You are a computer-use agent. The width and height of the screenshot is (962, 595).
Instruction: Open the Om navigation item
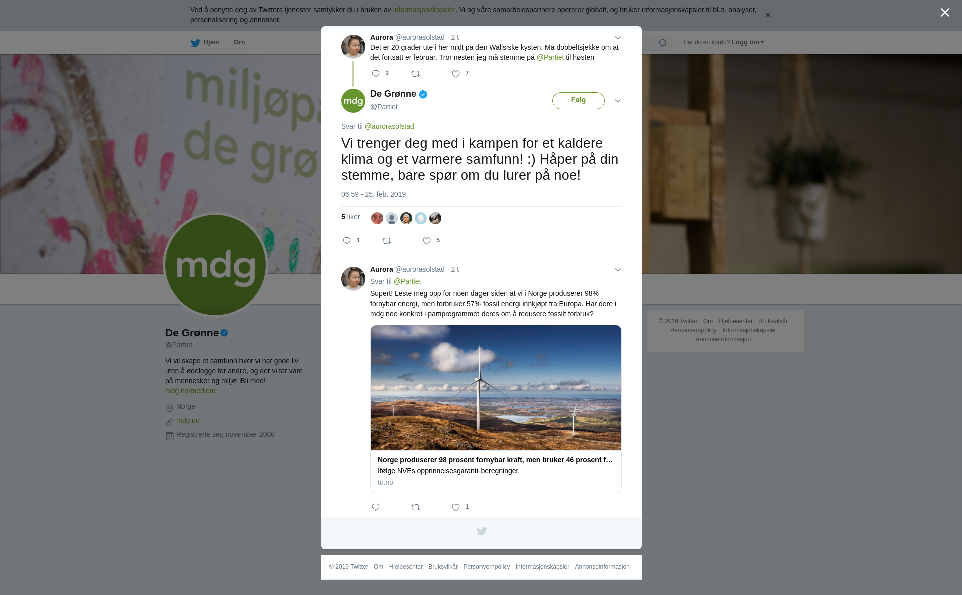[239, 42]
